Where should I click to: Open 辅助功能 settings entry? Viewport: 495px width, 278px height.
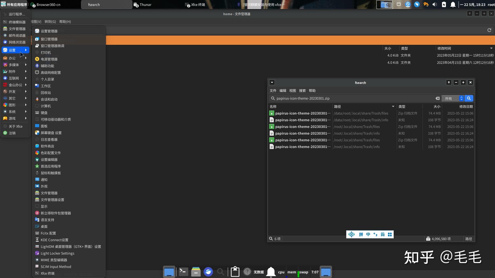(x=69, y=66)
